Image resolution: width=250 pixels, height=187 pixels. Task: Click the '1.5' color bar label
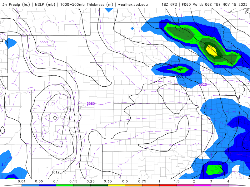click(177, 181)
